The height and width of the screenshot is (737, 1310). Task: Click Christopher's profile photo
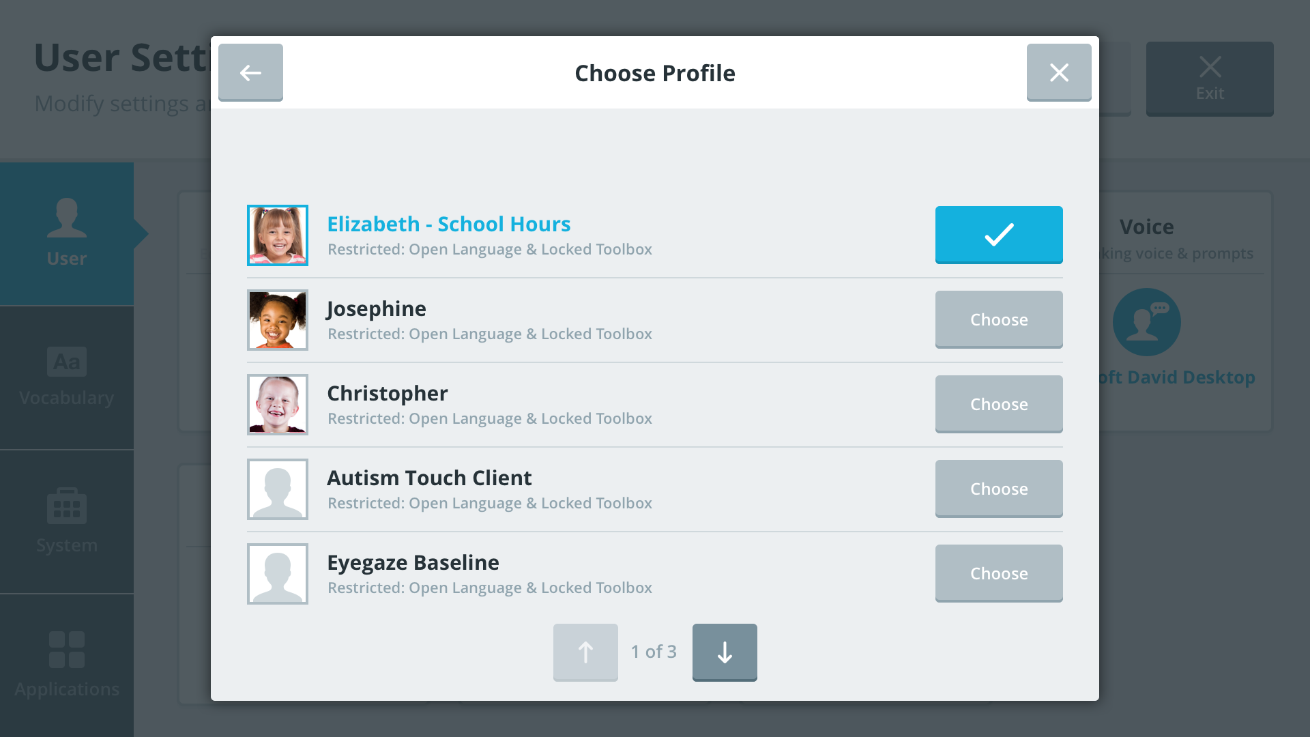click(278, 405)
